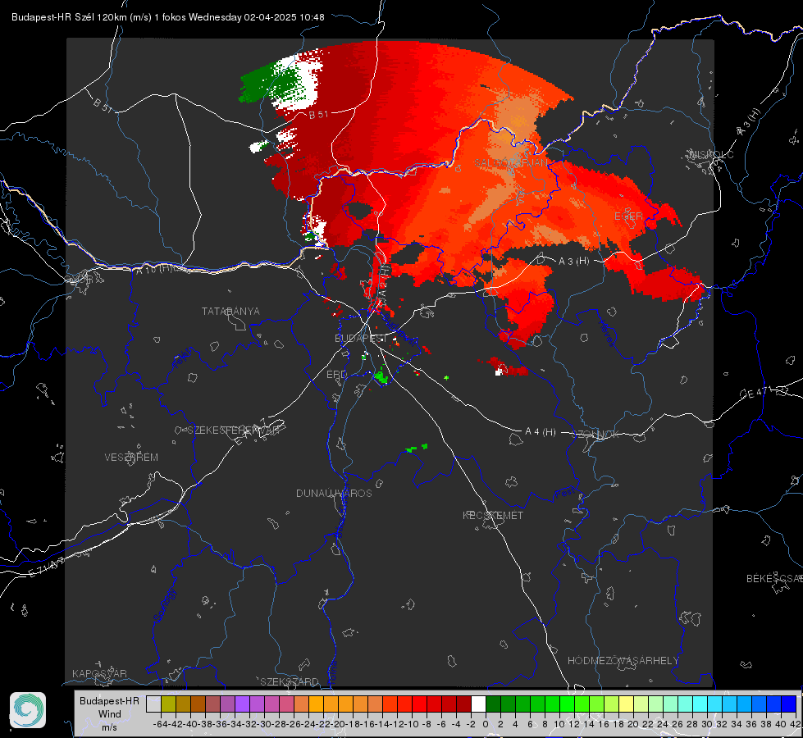Click the MISKOLC city label
The width and height of the screenshot is (803, 738).
click(x=711, y=154)
